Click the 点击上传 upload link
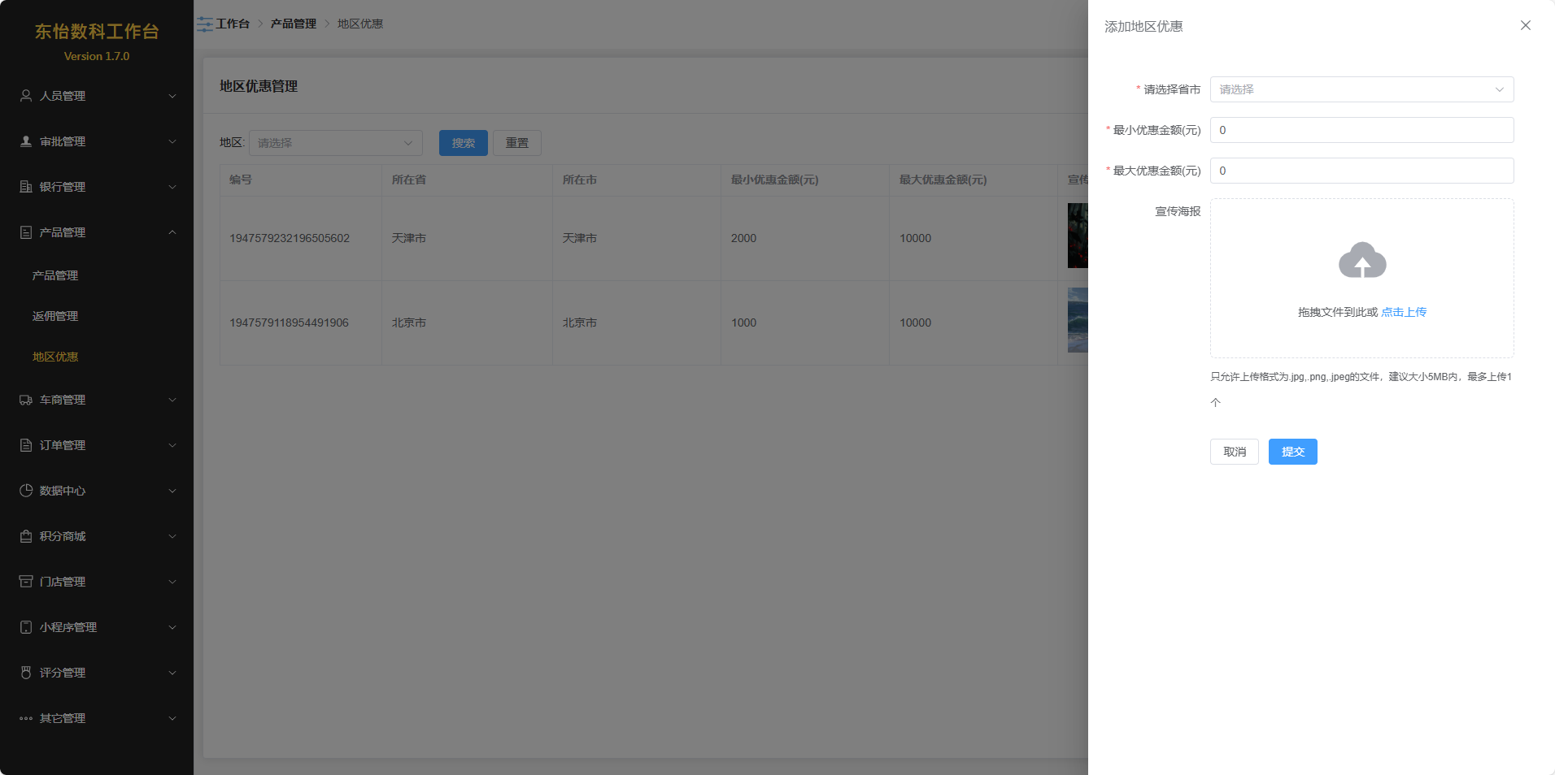 1403,312
